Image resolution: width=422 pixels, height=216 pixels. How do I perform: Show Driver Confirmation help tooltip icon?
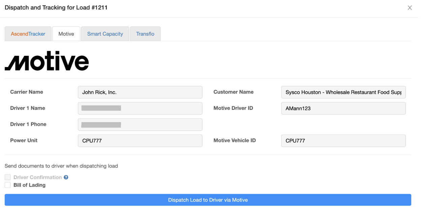coord(66,177)
